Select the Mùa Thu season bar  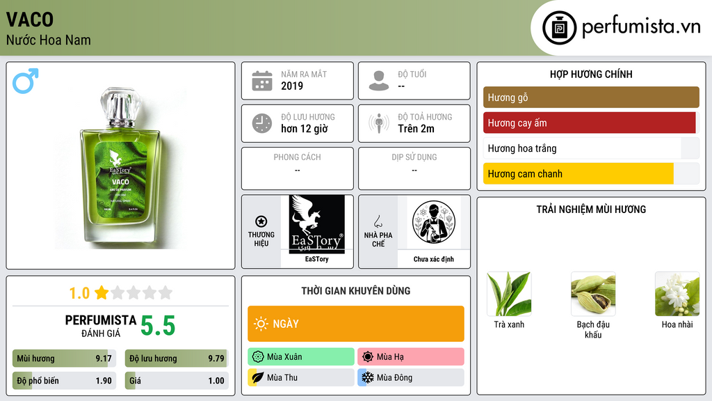(x=301, y=377)
